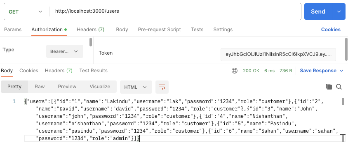348x154 pixels.
Task: Switch to Visualize view mode
Action: pyautogui.click(x=100, y=87)
